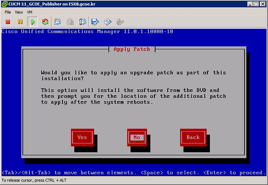The height and width of the screenshot is (185, 268).
Task: Open the VM menu
Action: coord(29,12)
